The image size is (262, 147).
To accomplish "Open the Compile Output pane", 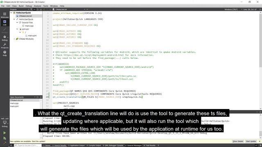I will (x=94, y=145).
